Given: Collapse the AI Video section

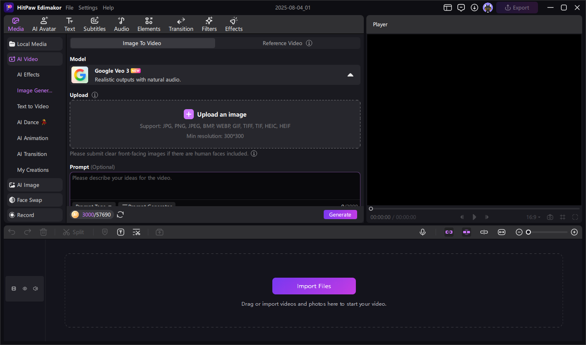Looking at the screenshot, I should tap(35, 59).
